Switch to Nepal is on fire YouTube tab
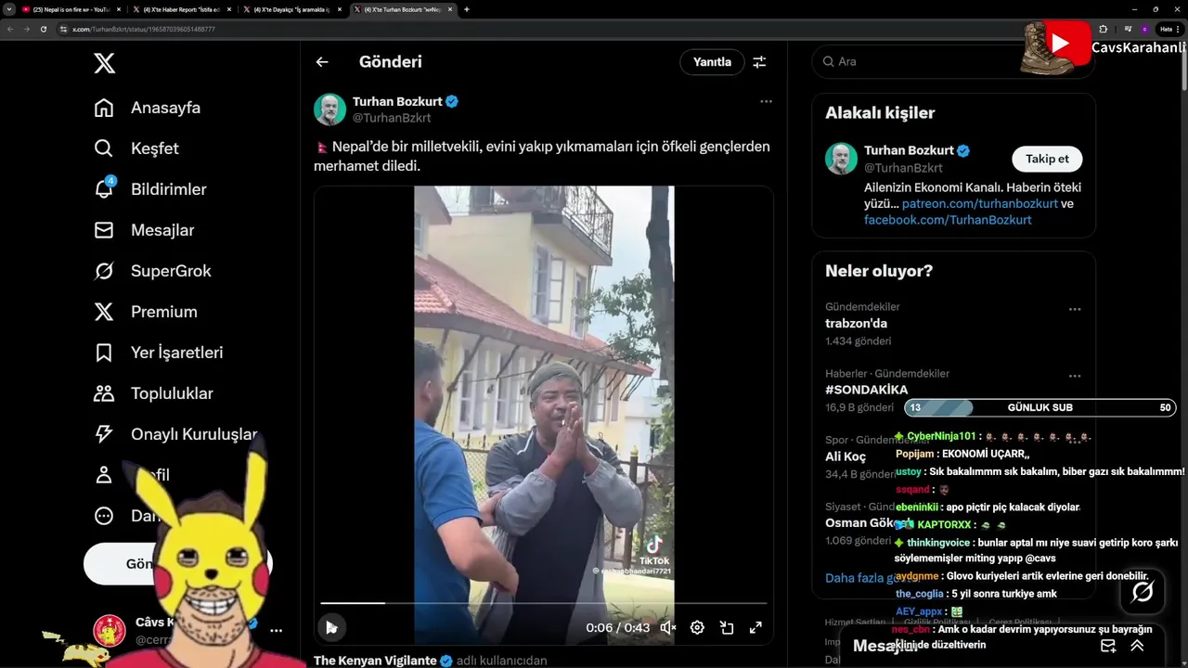 (71, 9)
